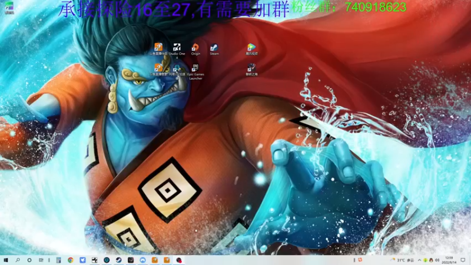Open the green tray icon
The width and height of the screenshot is (471, 265).
[425, 260]
